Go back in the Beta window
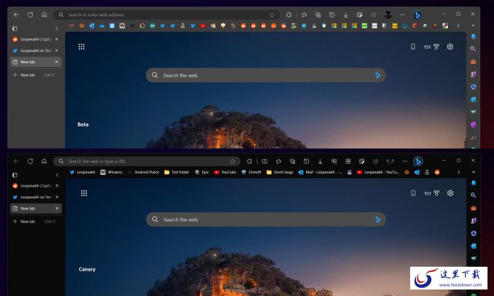494x296 pixels. click(x=16, y=14)
